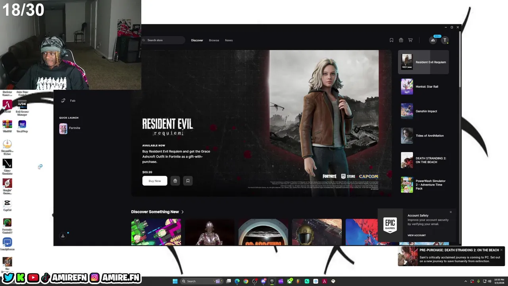
Task: Open the friends list icon
Action: point(433,40)
